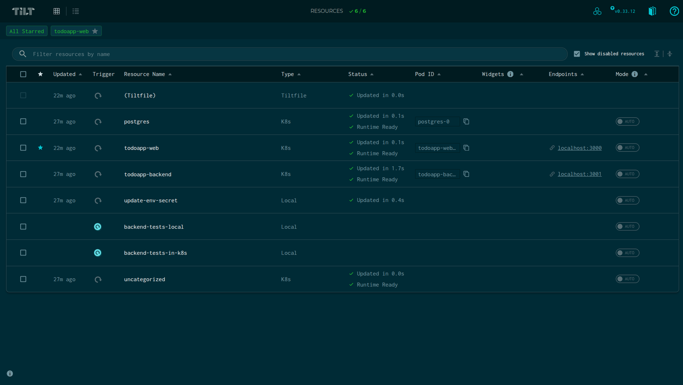Toggle the select-all header checkbox

[x=23, y=74]
